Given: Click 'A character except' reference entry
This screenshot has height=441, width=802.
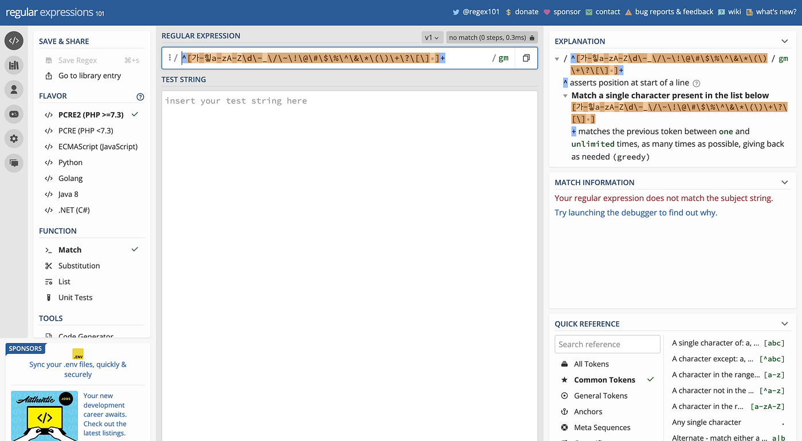Looking at the screenshot, I should click(x=728, y=359).
